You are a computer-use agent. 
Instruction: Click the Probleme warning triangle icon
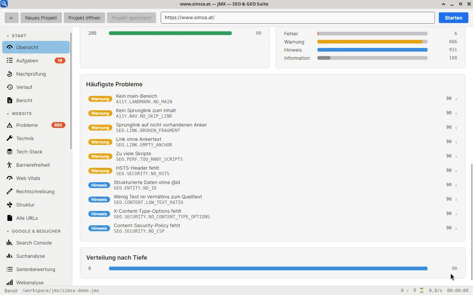click(10, 125)
